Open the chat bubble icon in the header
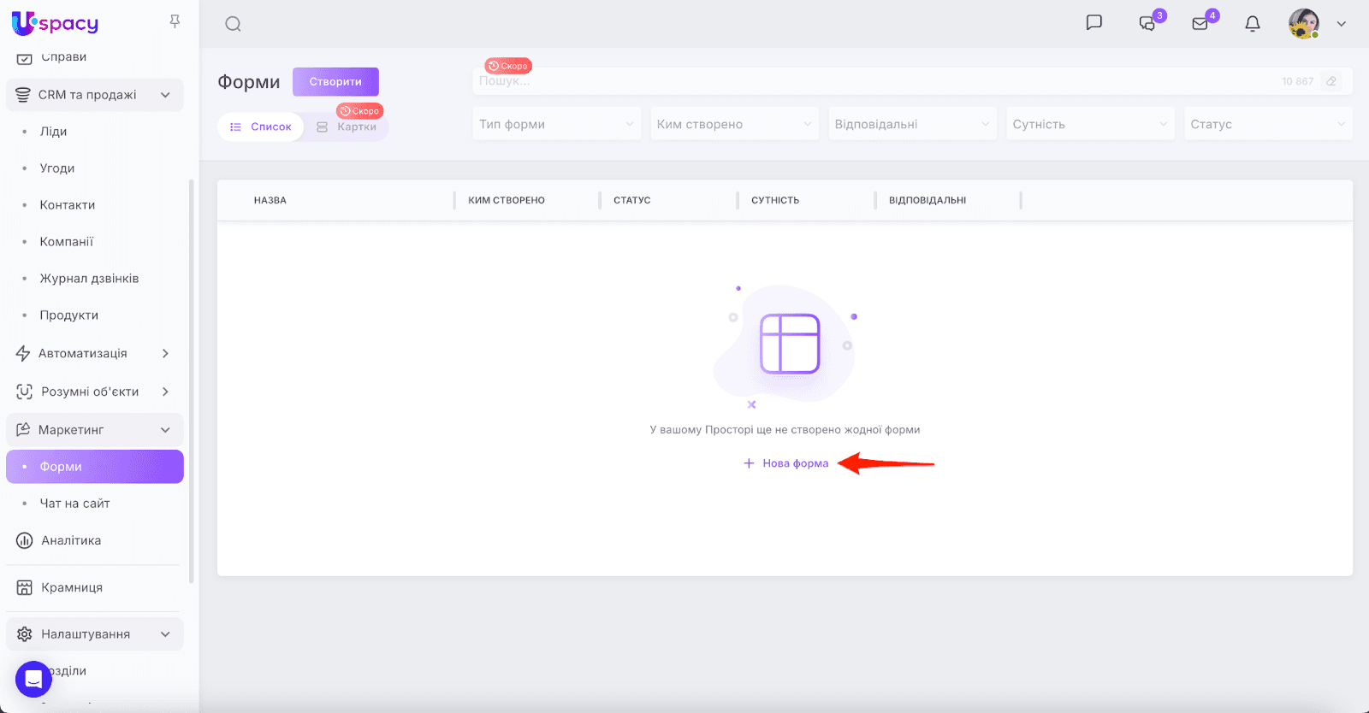 1093,23
